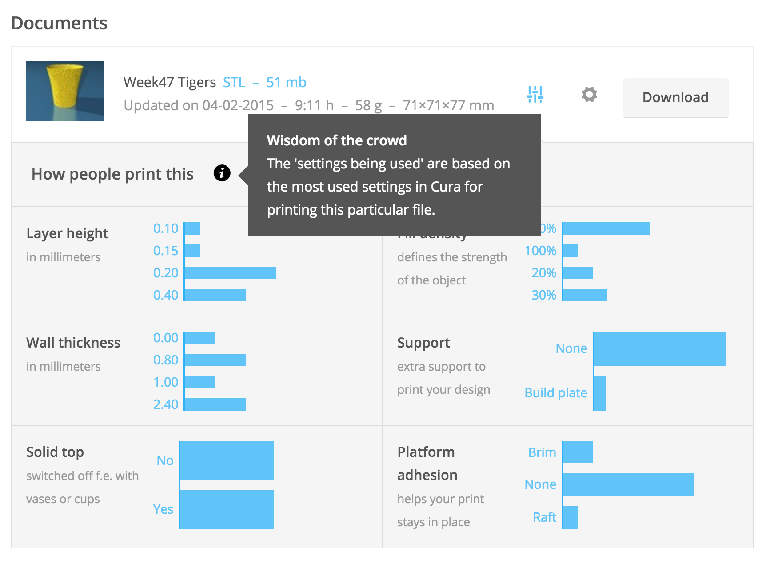
Task: Click the 30% fill density bar
Action: click(585, 295)
